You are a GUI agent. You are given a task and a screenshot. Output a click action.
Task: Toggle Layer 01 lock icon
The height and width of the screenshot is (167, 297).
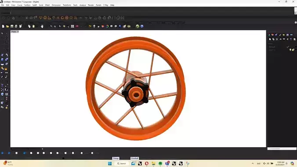click(x=293, y=50)
